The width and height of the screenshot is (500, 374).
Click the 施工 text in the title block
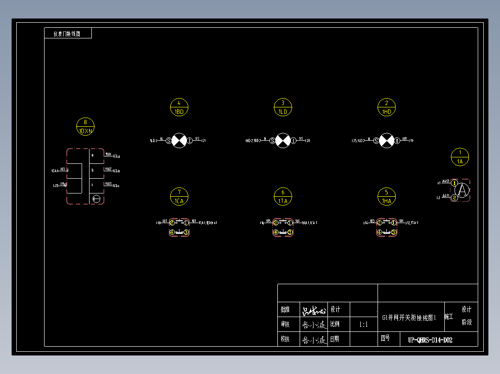pos(449,317)
